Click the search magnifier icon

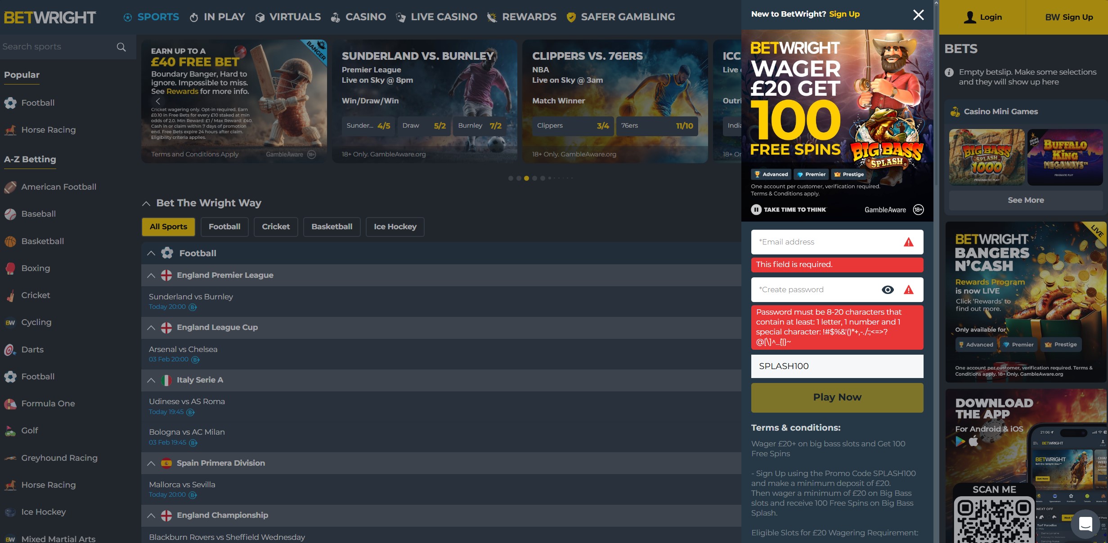[x=121, y=47]
